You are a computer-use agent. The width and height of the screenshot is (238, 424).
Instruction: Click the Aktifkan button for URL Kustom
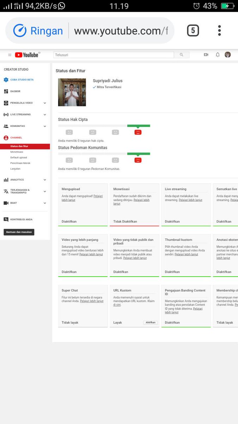click(151, 323)
